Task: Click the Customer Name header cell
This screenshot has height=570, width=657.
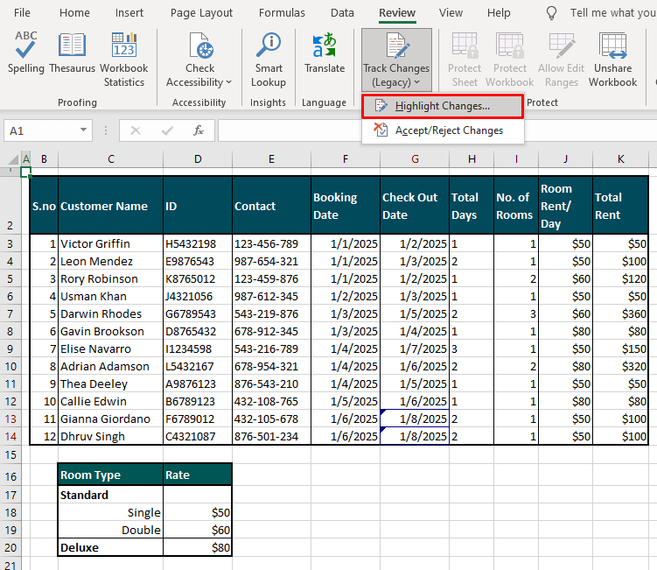Action: (x=110, y=207)
